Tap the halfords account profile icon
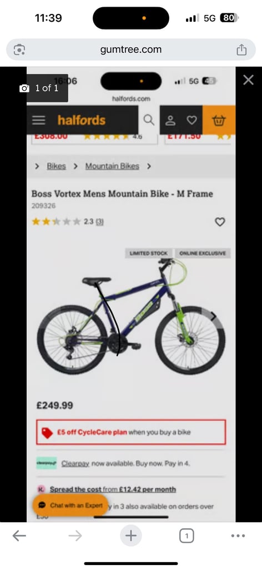 (170, 120)
